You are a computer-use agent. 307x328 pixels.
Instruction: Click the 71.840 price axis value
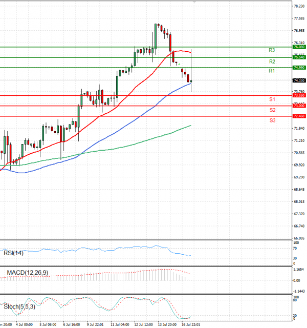pyautogui.click(x=299, y=128)
